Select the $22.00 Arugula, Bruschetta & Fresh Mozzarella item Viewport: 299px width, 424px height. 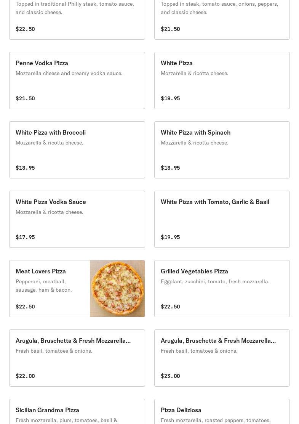click(x=77, y=358)
